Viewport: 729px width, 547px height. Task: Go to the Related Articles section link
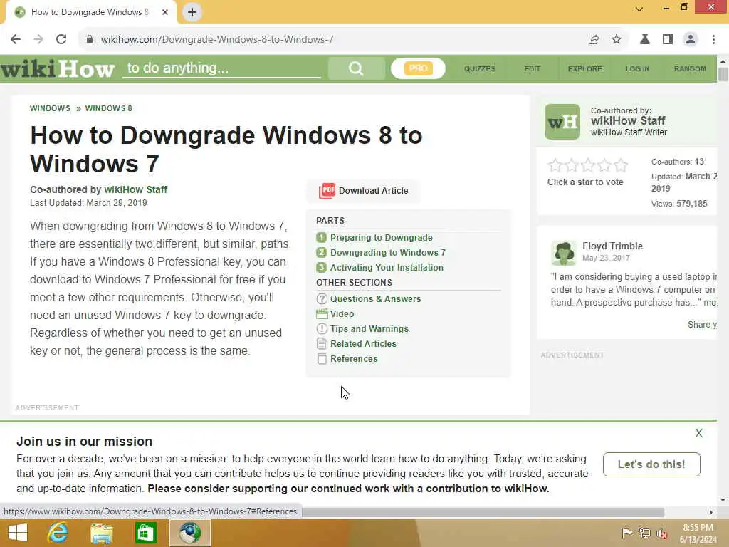point(363,344)
